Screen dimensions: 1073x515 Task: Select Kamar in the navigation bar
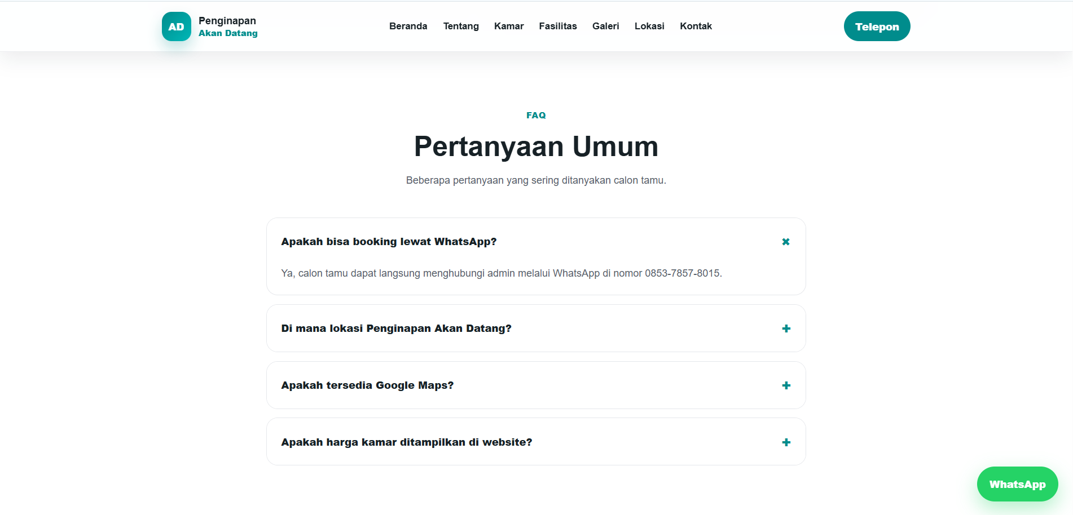pos(509,26)
